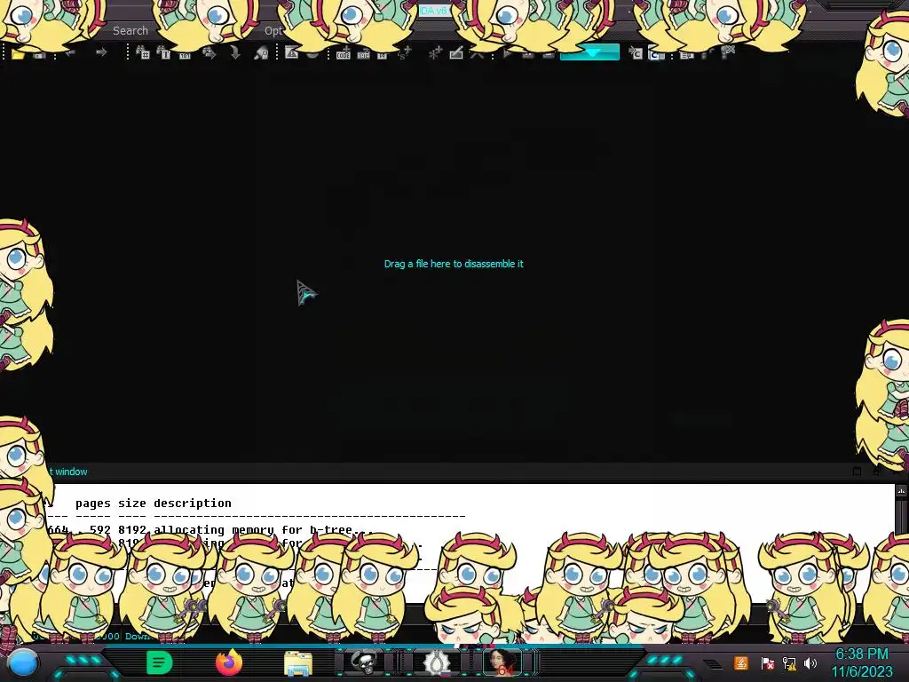
Task: Open File Explorer from the taskbar
Action: click(x=298, y=662)
